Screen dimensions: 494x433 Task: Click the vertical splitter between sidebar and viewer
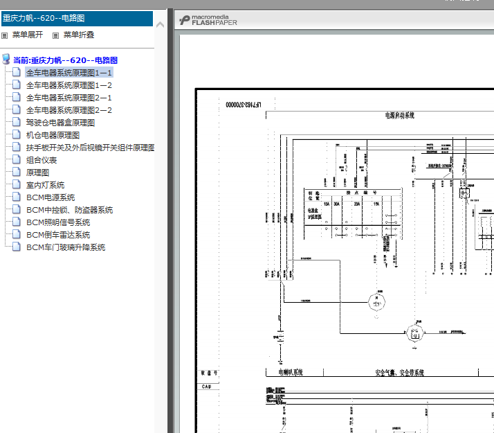click(x=170, y=221)
